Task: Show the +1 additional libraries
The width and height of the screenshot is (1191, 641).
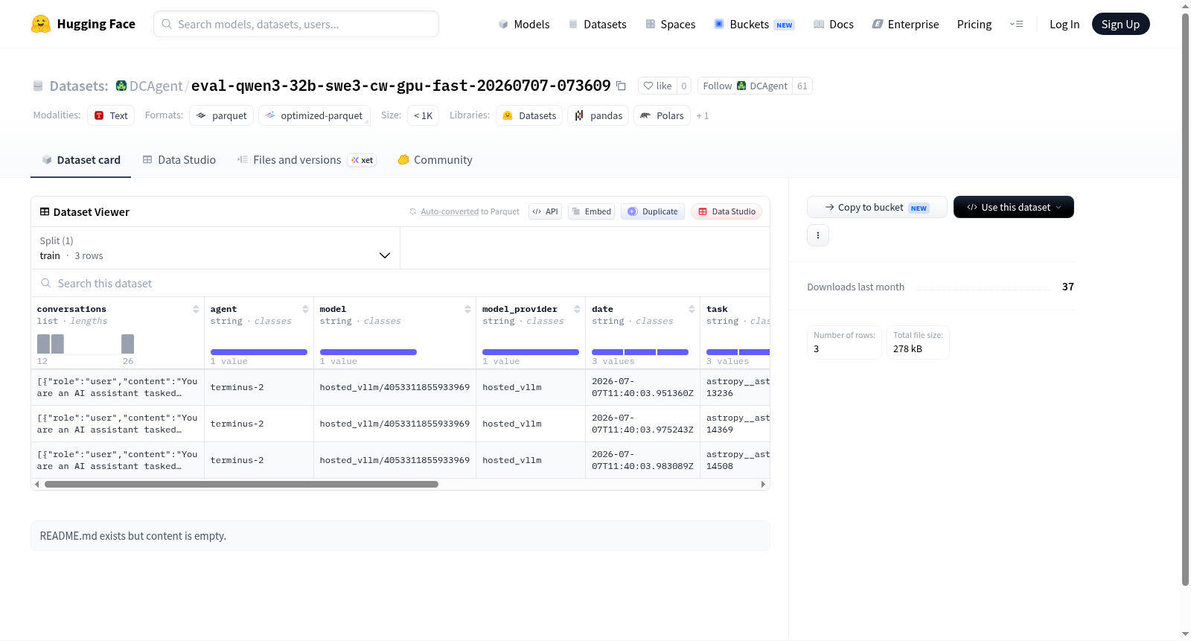Action: 703,115
